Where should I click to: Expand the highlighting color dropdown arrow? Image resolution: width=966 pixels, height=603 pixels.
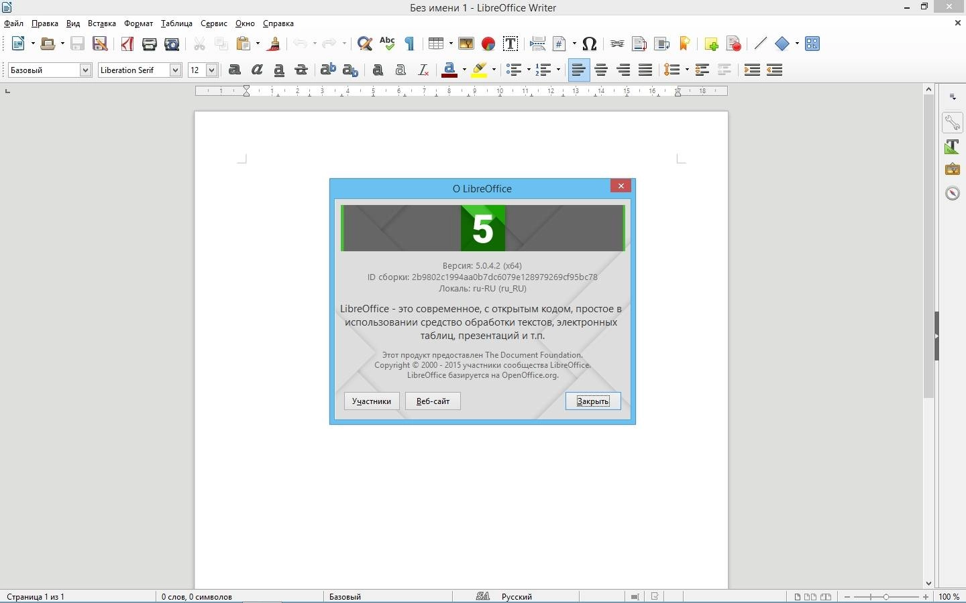pyautogui.click(x=494, y=70)
